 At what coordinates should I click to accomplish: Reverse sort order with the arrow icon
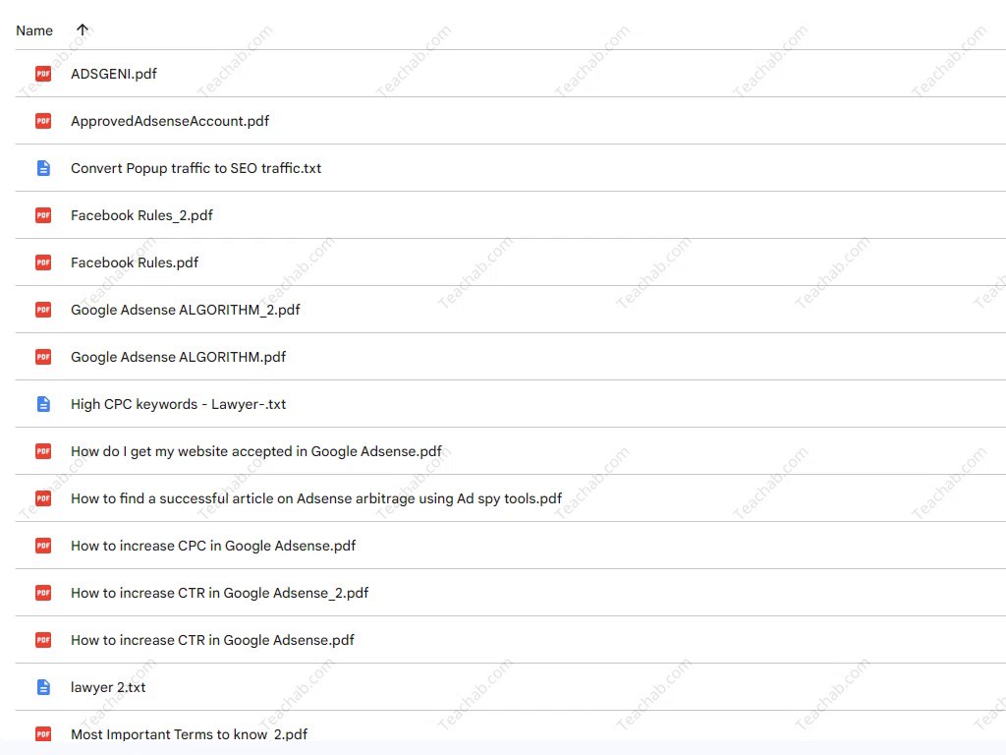pyautogui.click(x=83, y=29)
